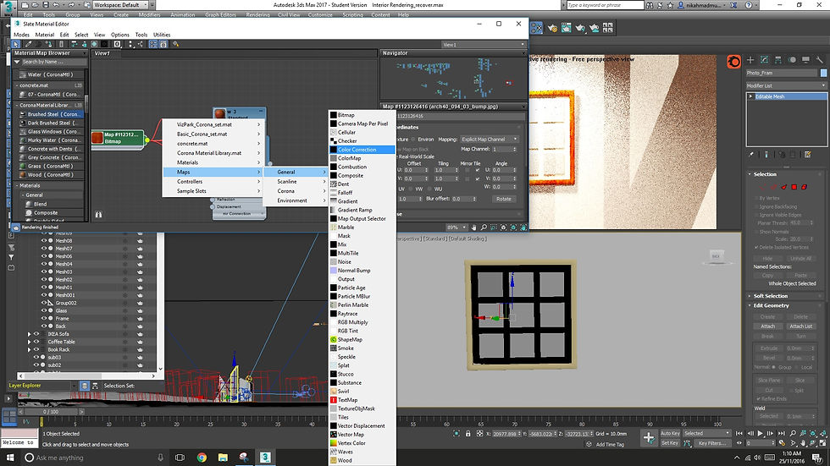Image resolution: width=830 pixels, height=466 pixels.
Task: Open the Explicit Map Channel mapping dropdown
Action: point(490,140)
